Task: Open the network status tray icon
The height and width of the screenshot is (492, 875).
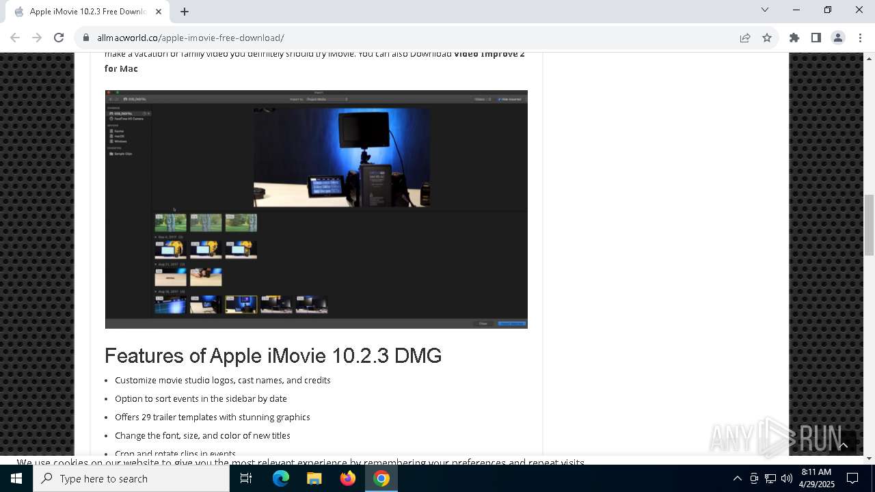Action: coord(770,478)
